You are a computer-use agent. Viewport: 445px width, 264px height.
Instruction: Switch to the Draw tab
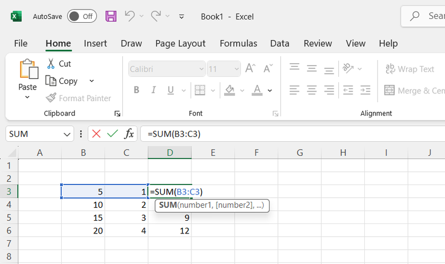[x=131, y=43]
